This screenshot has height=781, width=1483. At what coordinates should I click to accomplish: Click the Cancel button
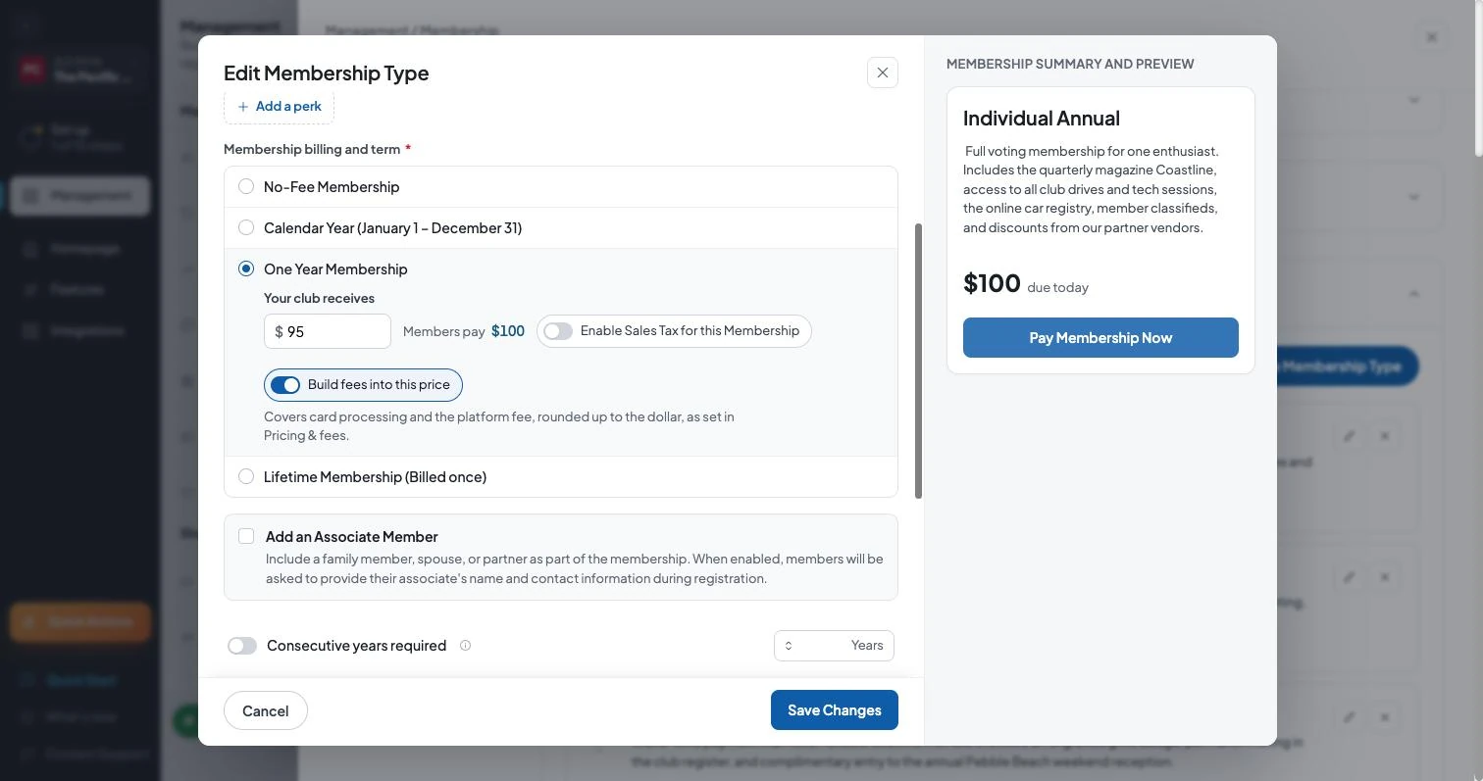[266, 710]
